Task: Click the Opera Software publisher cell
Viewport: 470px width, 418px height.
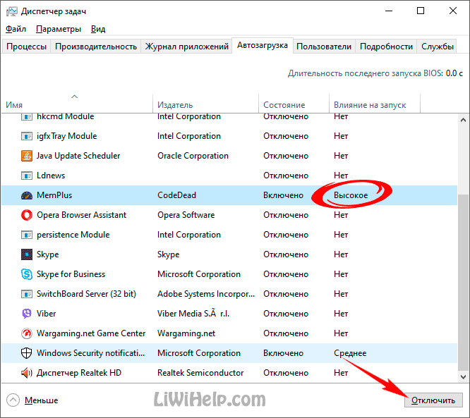Action: coord(186,215)
